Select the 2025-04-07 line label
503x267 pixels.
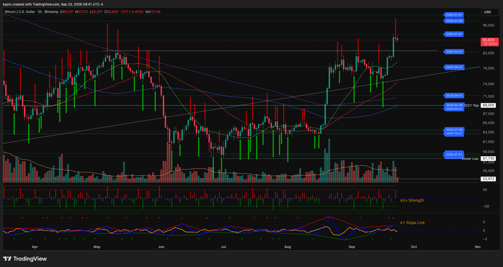[x=454, y=67]
